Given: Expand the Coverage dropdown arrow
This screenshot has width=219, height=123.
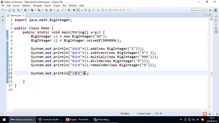Looking at the screenshot, I should coord(35,10).
